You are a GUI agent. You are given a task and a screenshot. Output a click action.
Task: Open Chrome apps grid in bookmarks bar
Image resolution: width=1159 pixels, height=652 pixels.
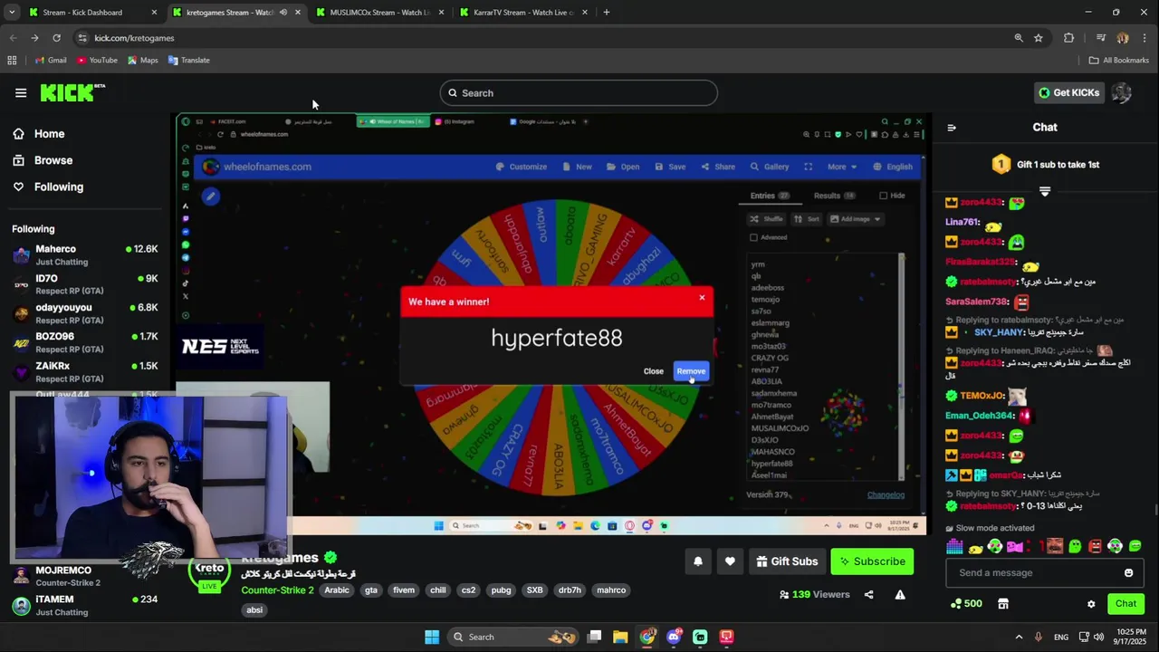coord(12,61)
